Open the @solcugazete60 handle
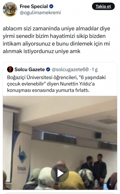This screenshot has height=194, width=120. [70, 69]
